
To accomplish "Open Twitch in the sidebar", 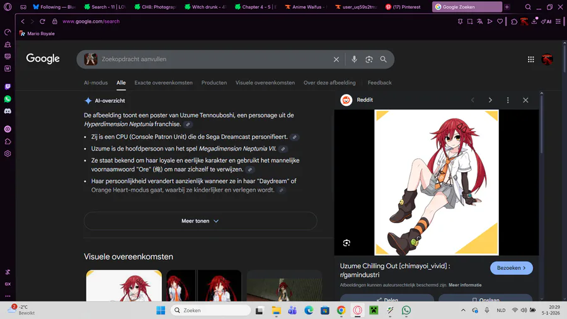I will pyautogui.click(x=8, y=86).
